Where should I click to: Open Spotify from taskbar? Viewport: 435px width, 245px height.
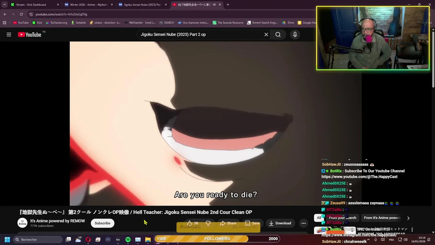(128, 240)
